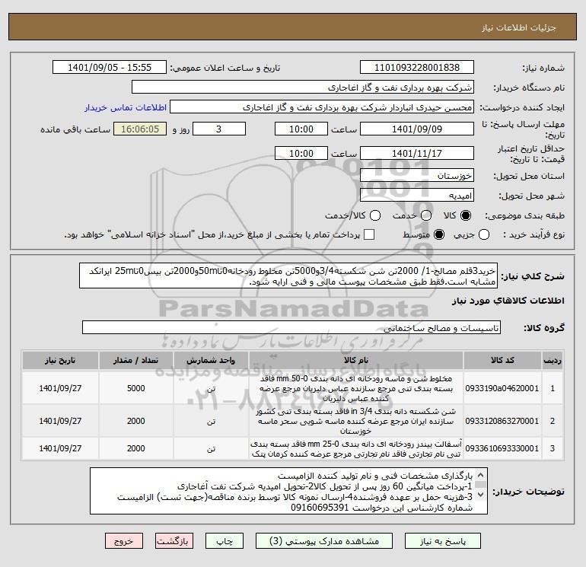Choose the متوسط purchase process option

(439, 234)
